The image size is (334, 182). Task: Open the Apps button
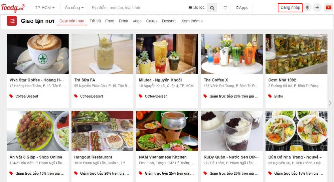242,8
